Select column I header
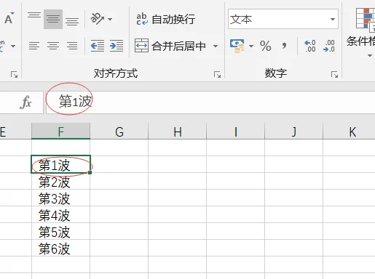Screen dimensions: 375x279 click(236, 131)
